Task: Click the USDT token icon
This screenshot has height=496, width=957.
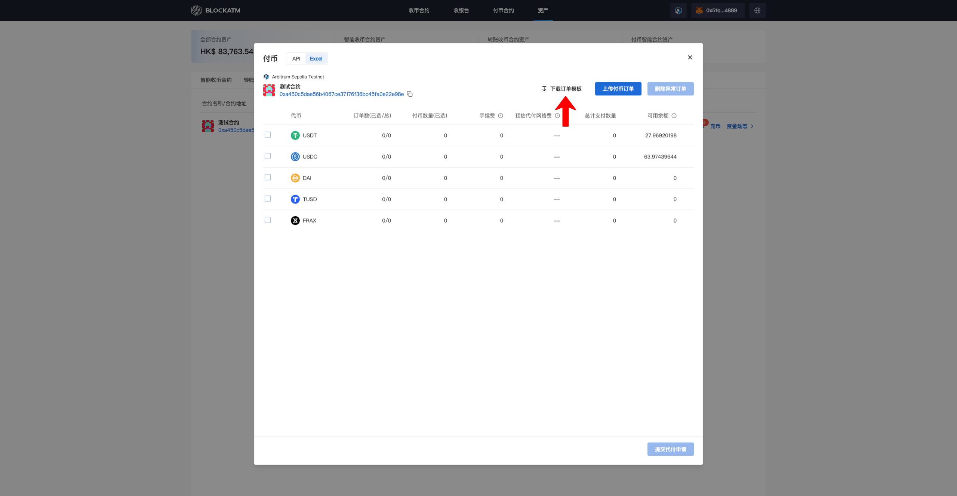Action: 295,136
